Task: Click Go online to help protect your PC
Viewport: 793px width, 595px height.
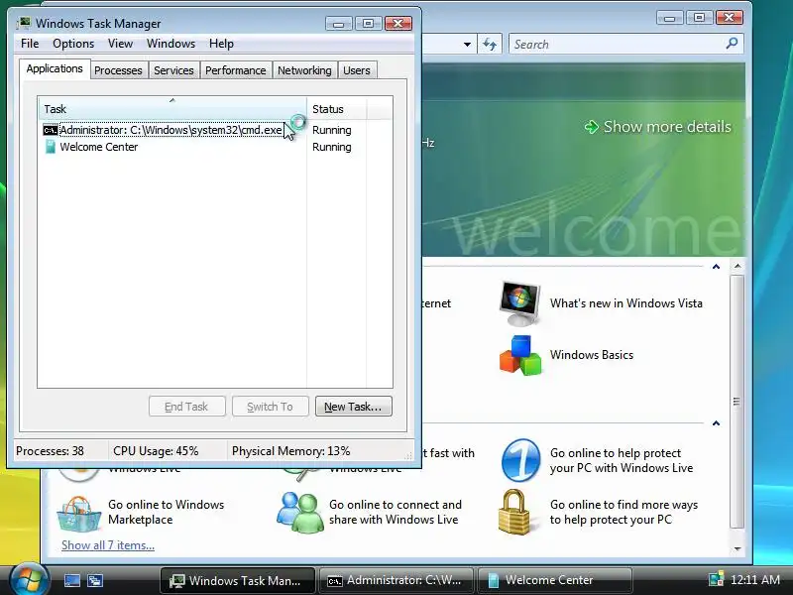Action: (622, 460)
